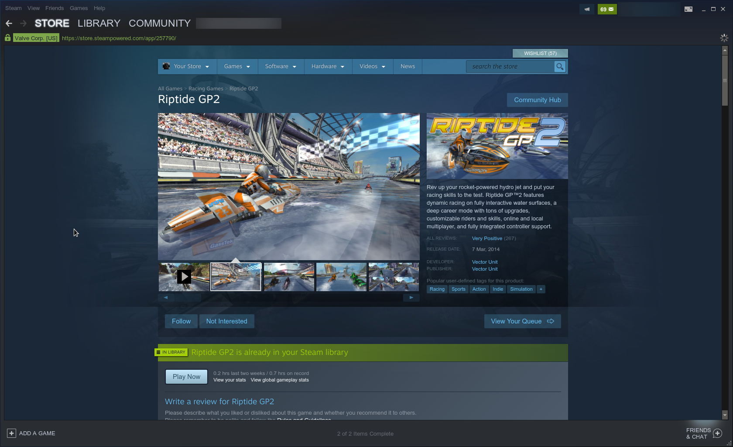Go to the STORE section
The image size is (733, 447).
52,23
